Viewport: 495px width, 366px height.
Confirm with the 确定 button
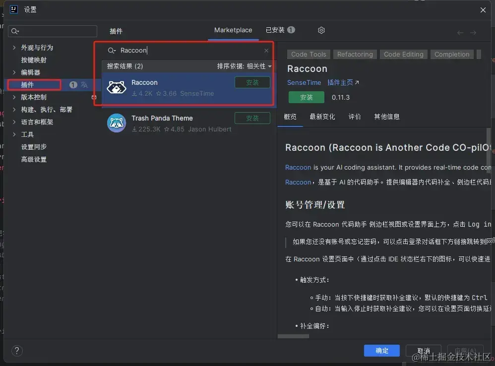pyautogui.click(x=382, y=351)
